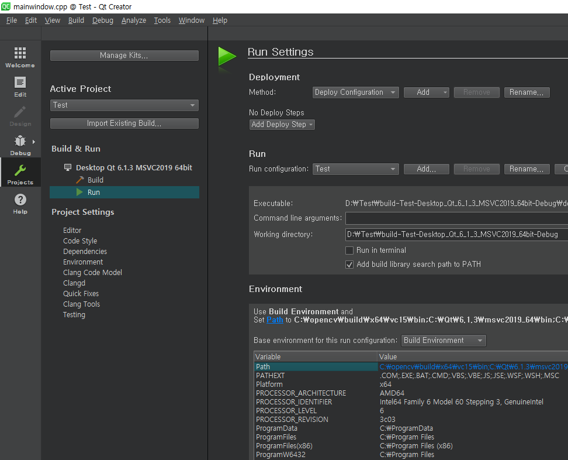568x460 pixels.
Task: Select the PROCESSOR_LEVEL variable row
Action: click(x=411, y=411)
